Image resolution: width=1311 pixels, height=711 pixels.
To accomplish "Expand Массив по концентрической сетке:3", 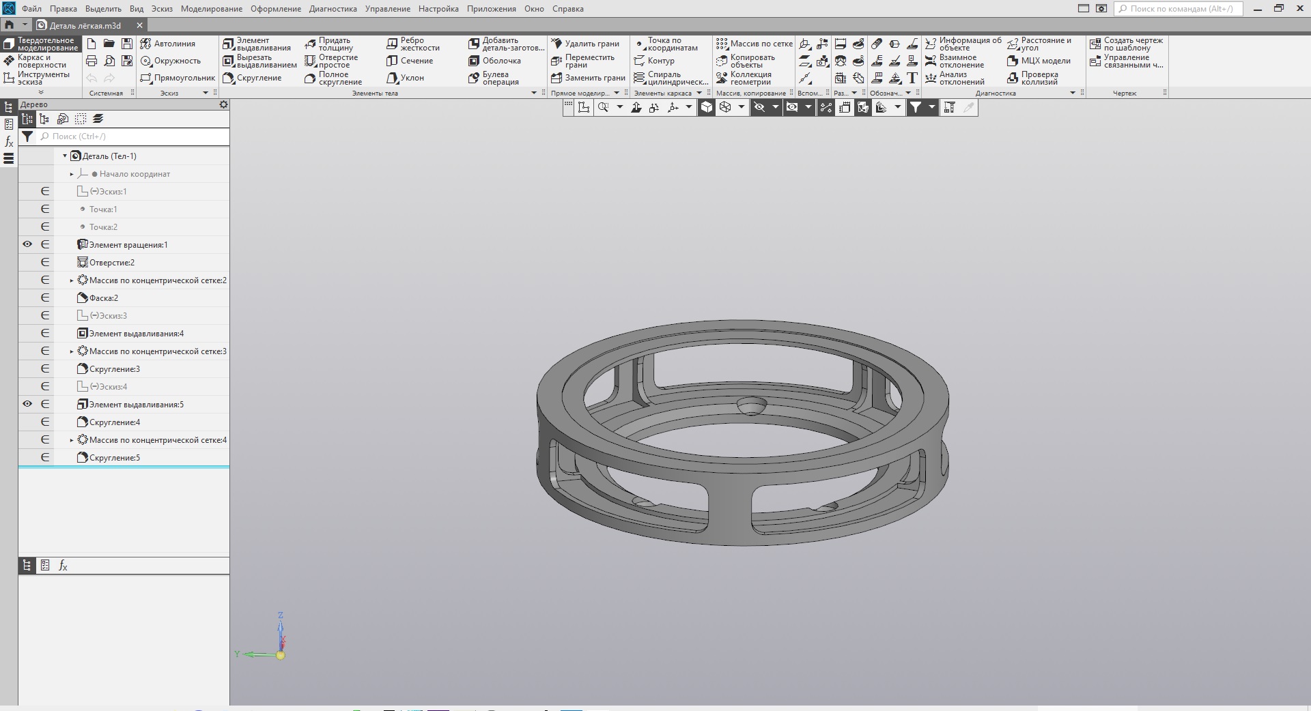I will (72, 351).
